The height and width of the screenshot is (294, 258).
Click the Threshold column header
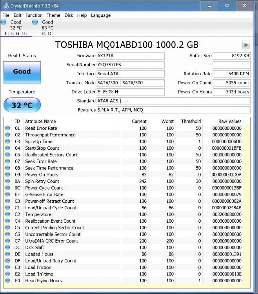pos(189,121)
